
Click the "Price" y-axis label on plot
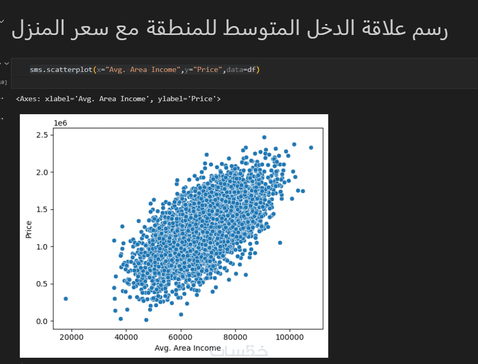pyautogui.click(x=29, y=229)
